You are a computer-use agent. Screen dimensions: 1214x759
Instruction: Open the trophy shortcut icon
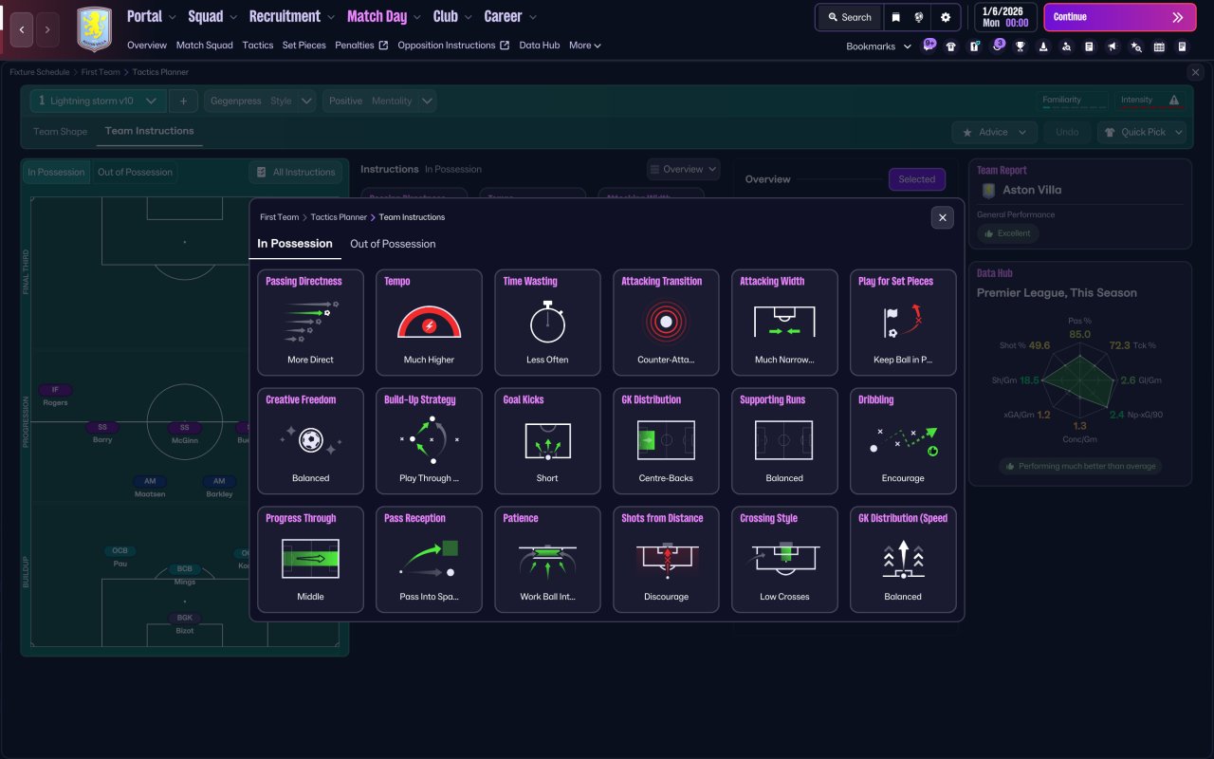(1021, 46)
